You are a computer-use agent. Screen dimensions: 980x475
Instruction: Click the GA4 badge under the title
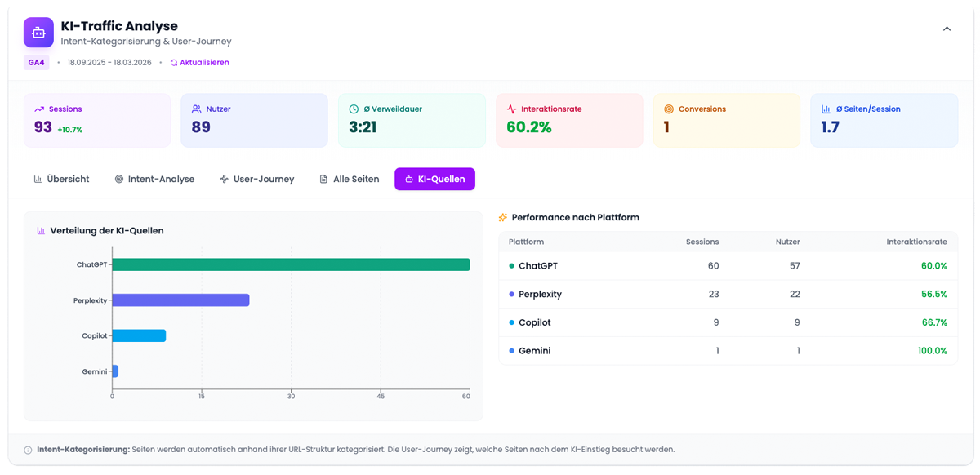click(x=36, y=62)
